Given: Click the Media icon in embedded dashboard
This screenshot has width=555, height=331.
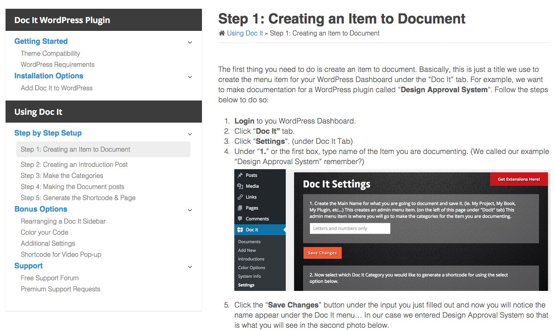Looking at the screenshot, I should (240, 186).
